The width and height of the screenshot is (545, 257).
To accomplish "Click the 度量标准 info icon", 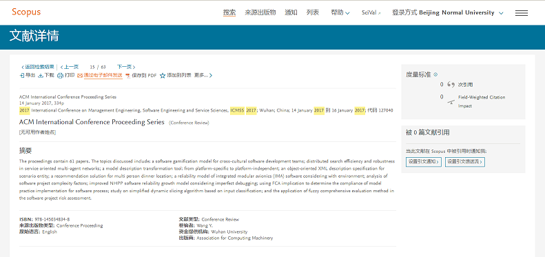I will pos(436,74).
